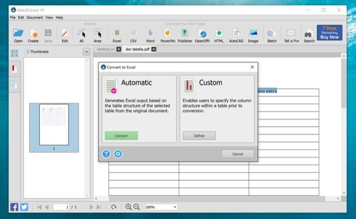
Task: Zoom in with magnifier plus icon
Action: [128, 207]
